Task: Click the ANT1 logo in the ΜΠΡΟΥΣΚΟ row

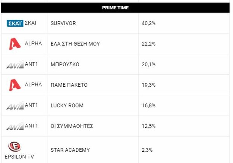Action: [15, 65]
